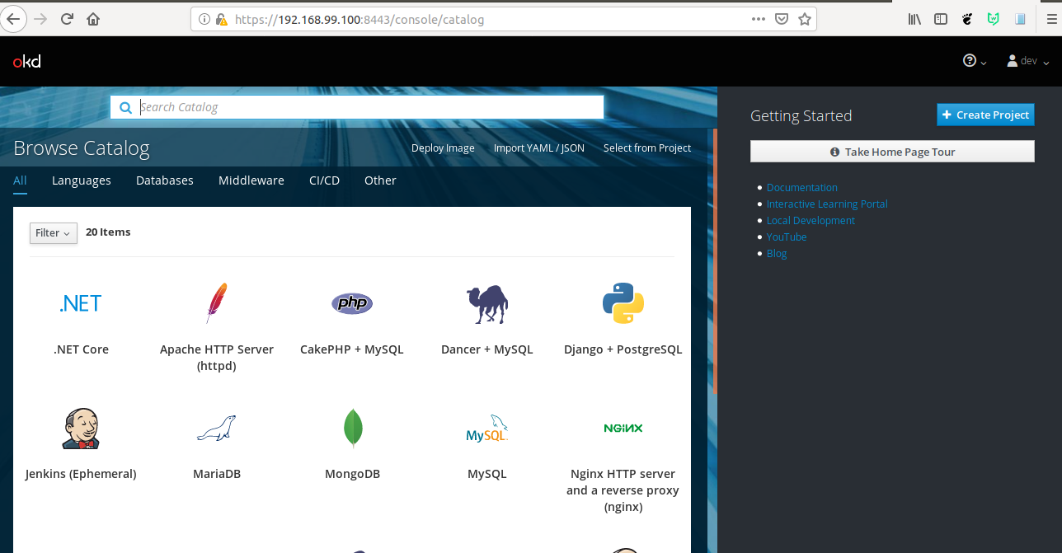Select the Middleware tab
This screenshot has width=1062, height=553.
251,180
